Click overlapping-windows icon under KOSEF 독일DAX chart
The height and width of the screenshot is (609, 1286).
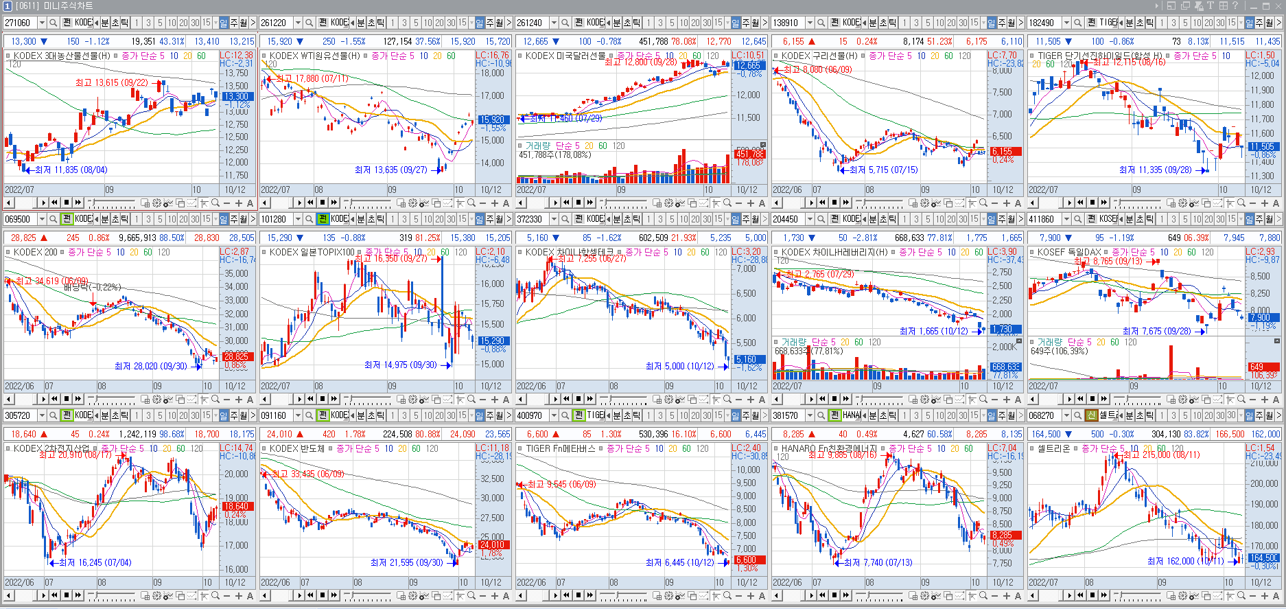[1204, 399]
